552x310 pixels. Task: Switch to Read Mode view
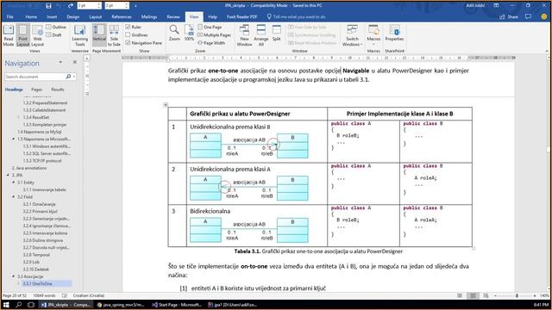click(x=8, y=35)
